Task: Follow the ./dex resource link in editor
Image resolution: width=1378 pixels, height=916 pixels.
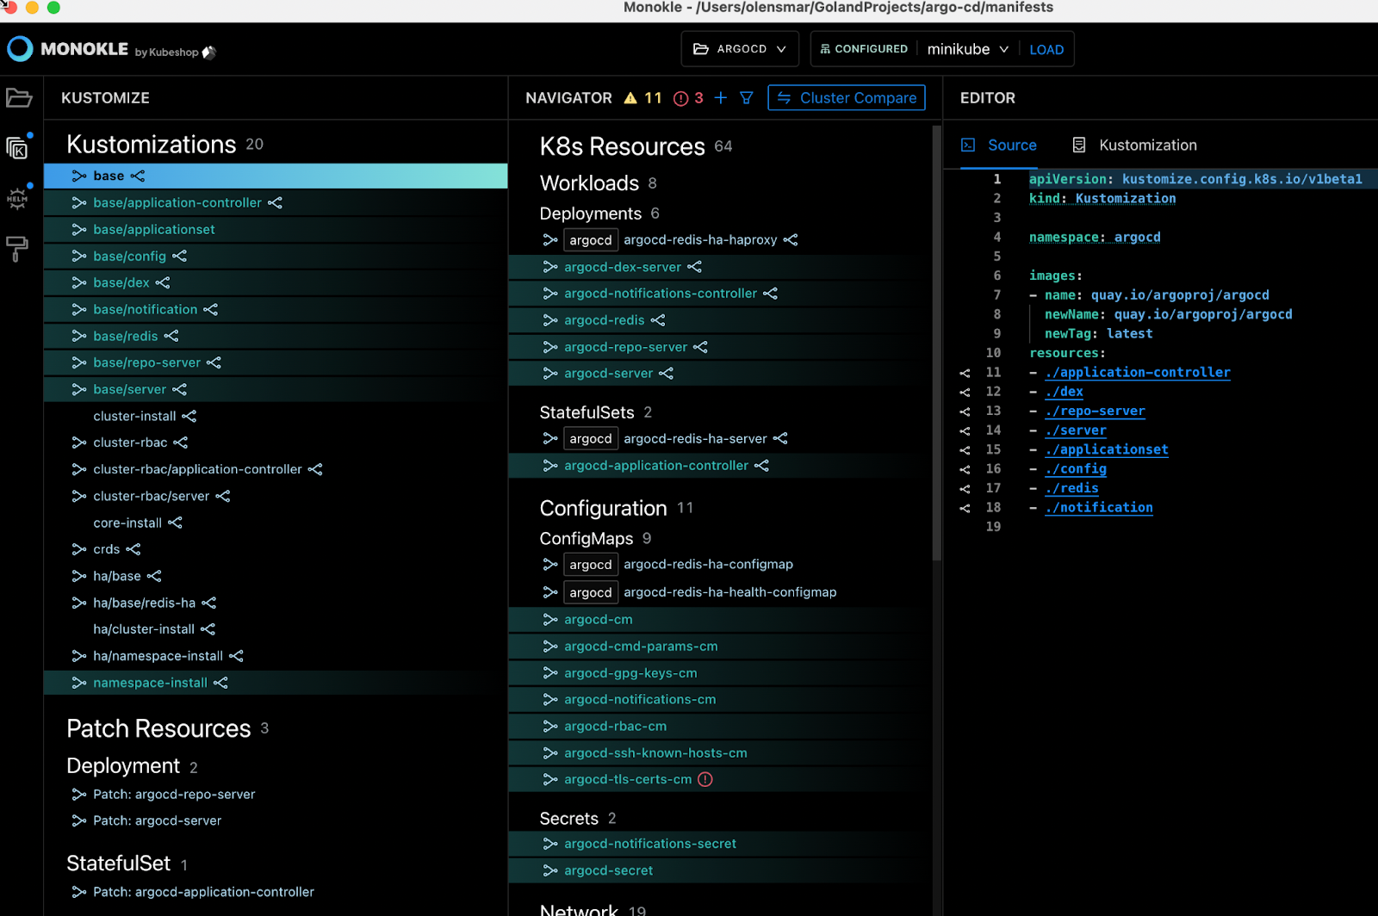Action: point(1064,391)
